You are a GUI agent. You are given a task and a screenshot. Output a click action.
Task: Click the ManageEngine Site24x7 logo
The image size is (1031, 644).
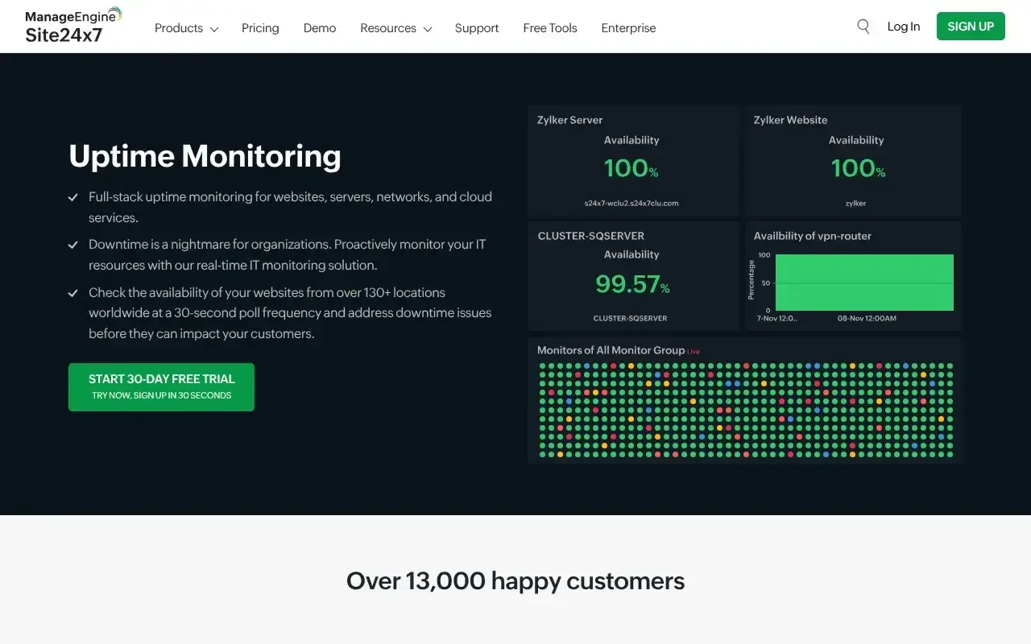point(73,27)
